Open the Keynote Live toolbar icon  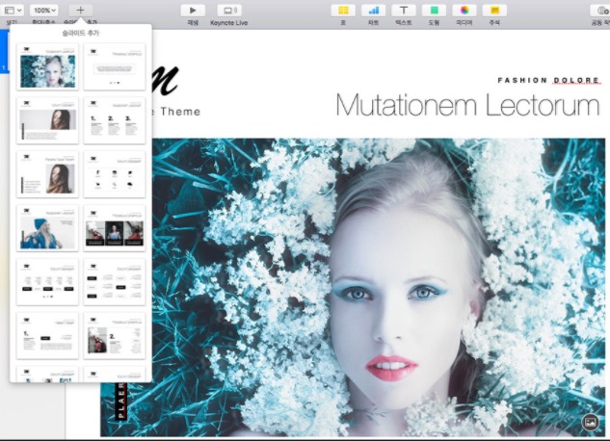click(229, 10)
